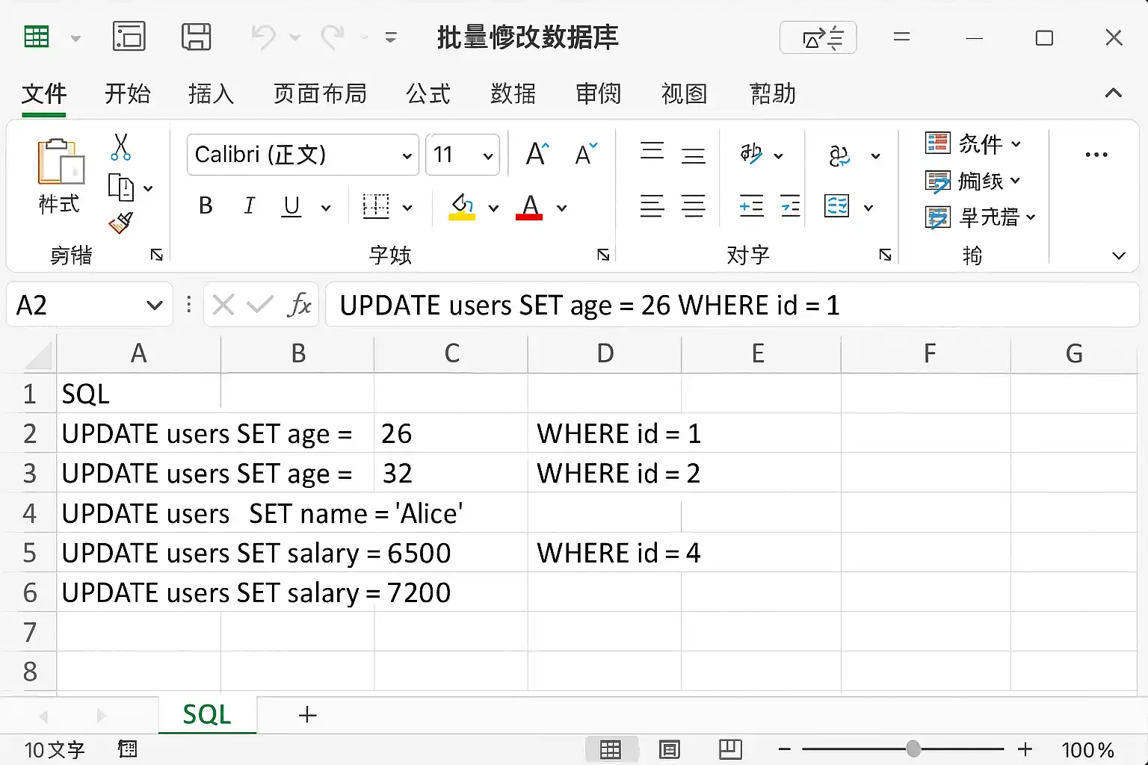Toggle Italic formatting
Screen dimensions: 1148x765
click(249, 205)
